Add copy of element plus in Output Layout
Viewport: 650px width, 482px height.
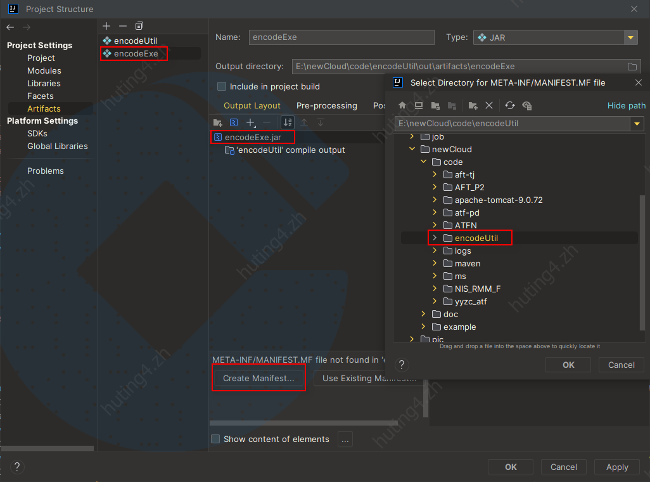(250, 122)
